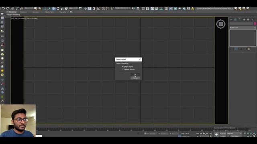Click the Align tool icon
The width and height of the screenshot is (257, 144).
138,8
